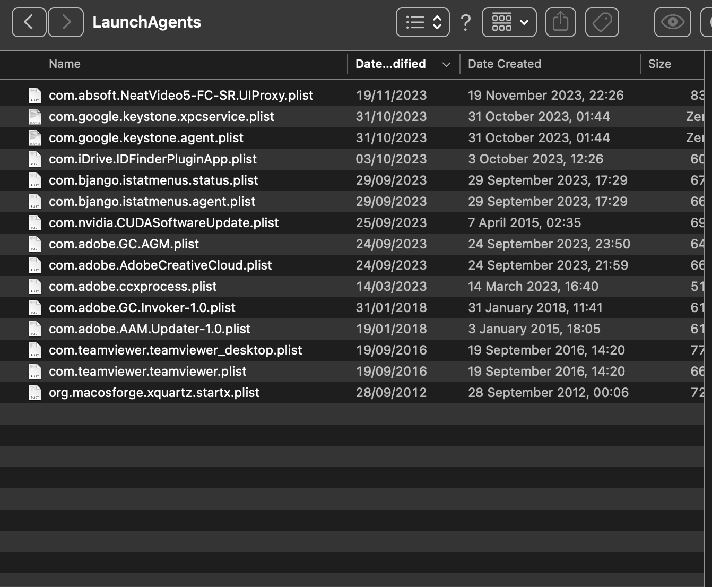Click created date 3 October 2023, 12:26
This screenshot has width=712, height=587.
tap(536, 159)
